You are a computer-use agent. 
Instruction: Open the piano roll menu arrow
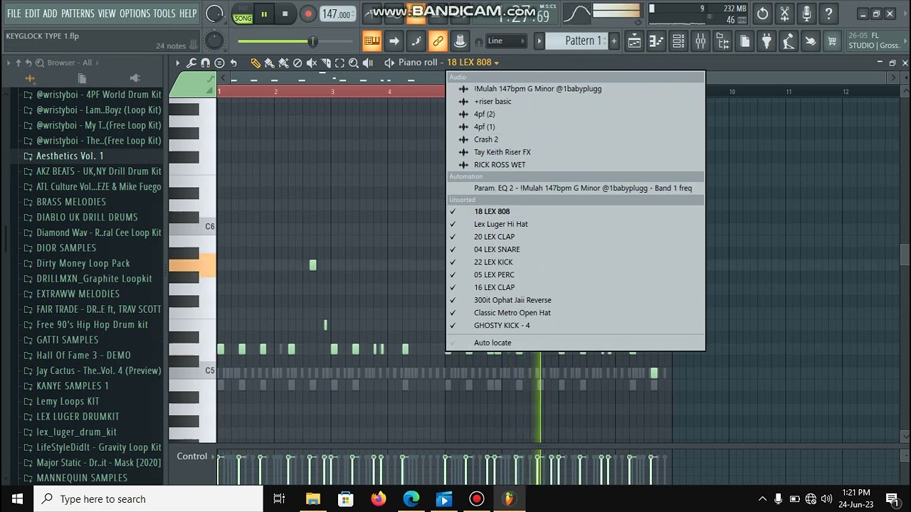tap(177, 63)
